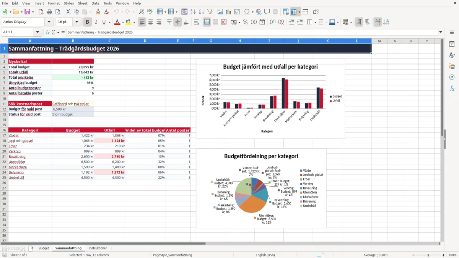Apply the yellow highlighting color

[129, 22]
